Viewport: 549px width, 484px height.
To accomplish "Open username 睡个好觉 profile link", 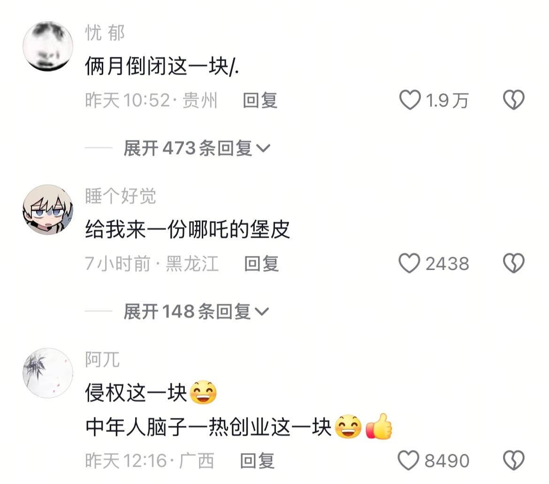I will coord(121,196).
